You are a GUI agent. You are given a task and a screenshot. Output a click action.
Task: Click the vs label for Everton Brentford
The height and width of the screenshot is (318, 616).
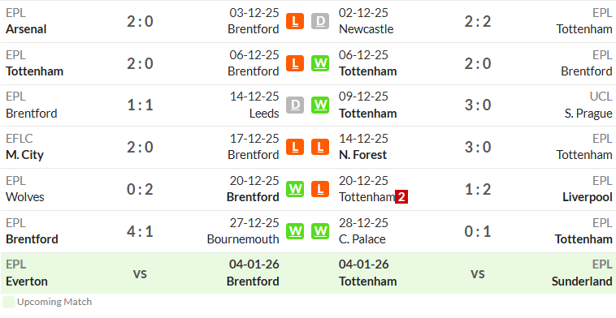[x=140, y=273]
